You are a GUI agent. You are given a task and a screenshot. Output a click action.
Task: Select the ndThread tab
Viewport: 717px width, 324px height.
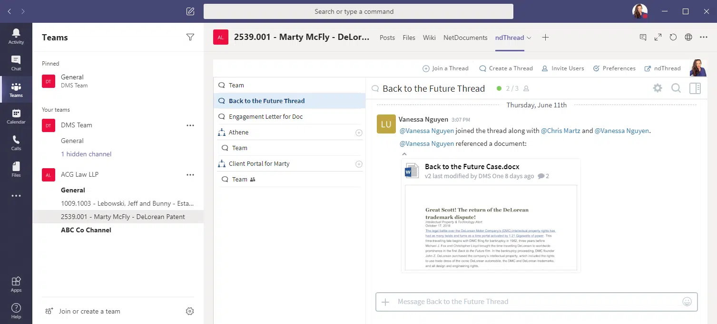point(510,38)
